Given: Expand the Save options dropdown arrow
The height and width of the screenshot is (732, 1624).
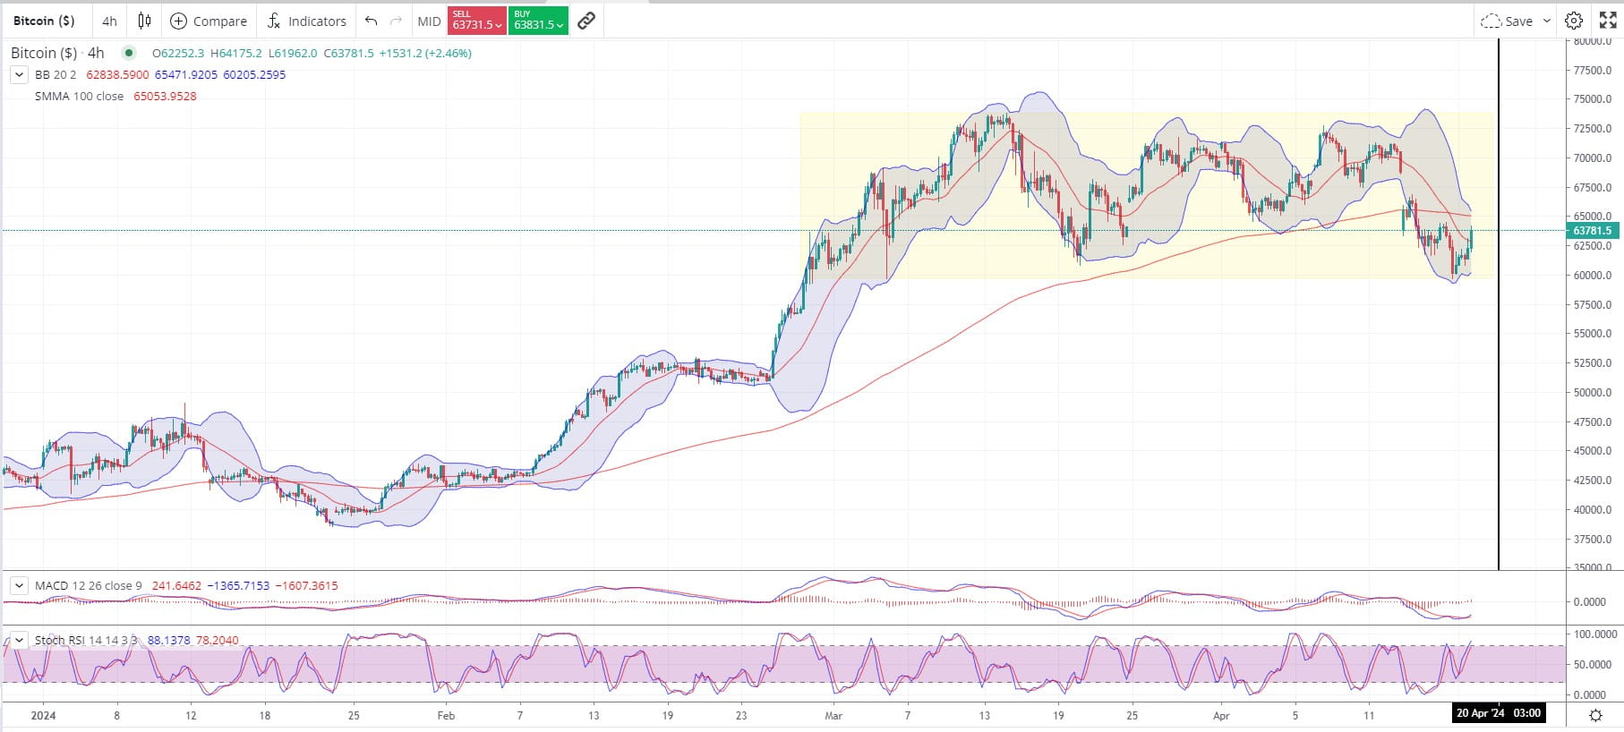Looking at the screenshot, I should [x=1547, y=21].
